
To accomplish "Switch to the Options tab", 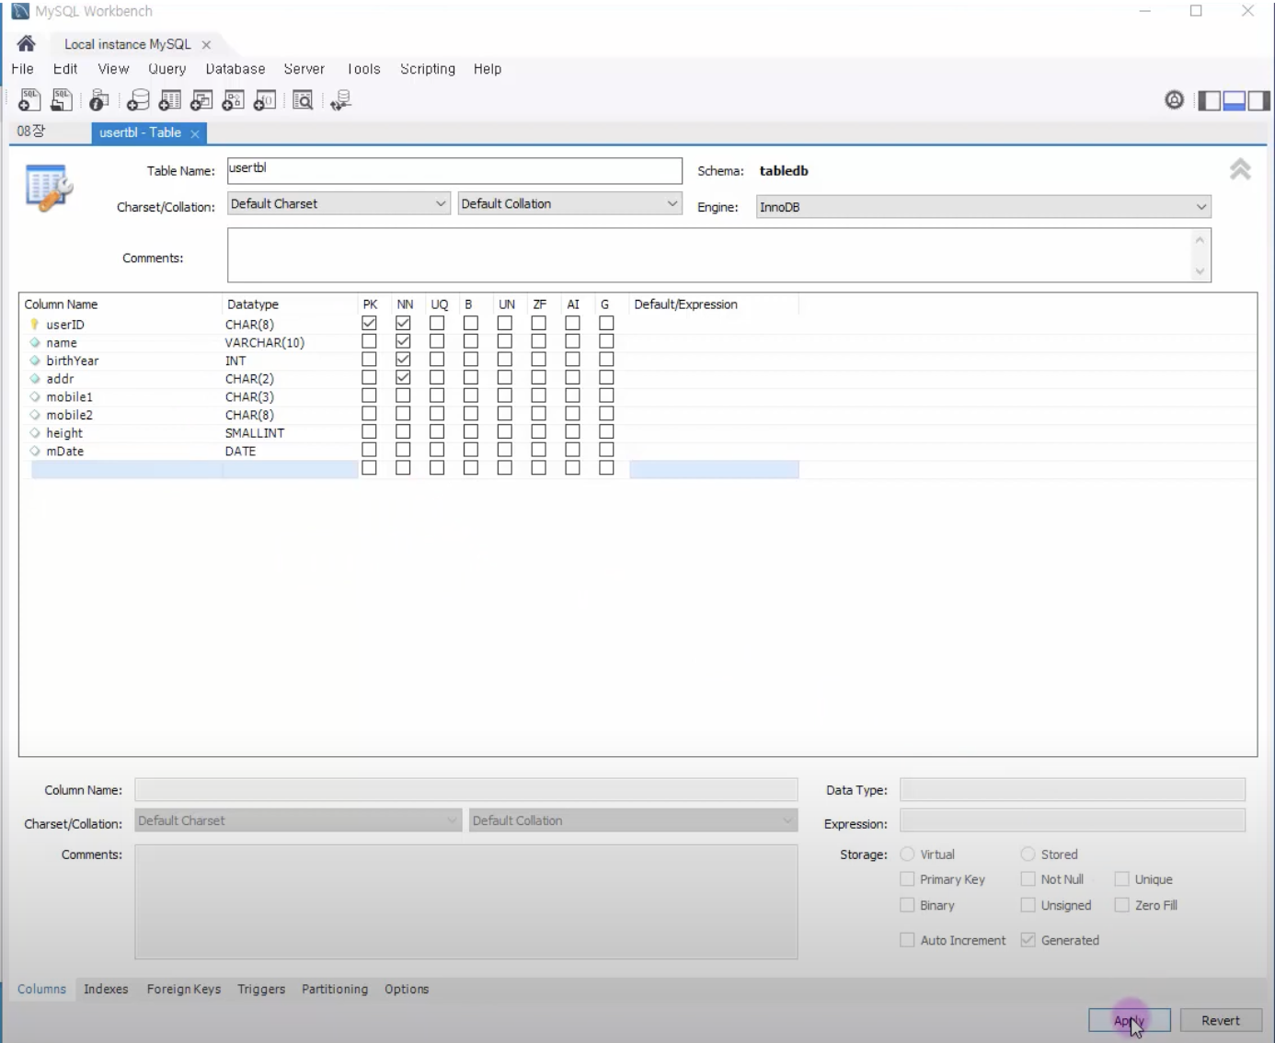I will coord(407,989).
